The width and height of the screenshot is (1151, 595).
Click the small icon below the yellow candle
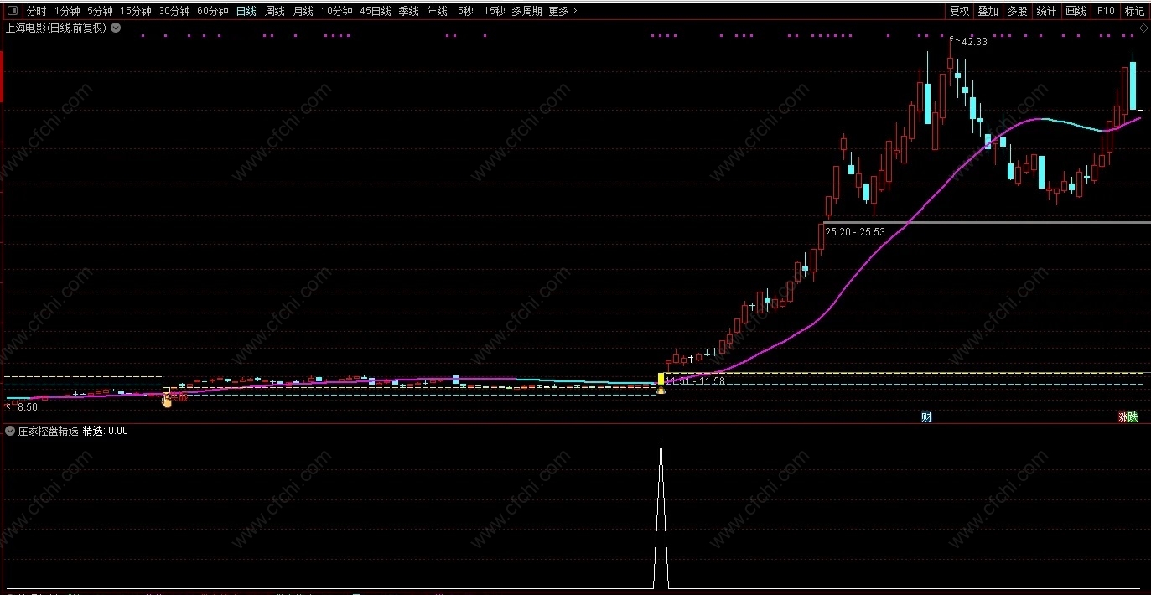tap(661, 390)
